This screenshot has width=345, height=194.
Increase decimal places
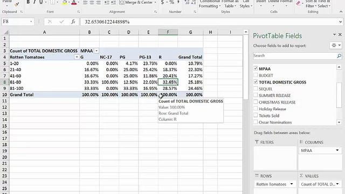coord(187,2)
